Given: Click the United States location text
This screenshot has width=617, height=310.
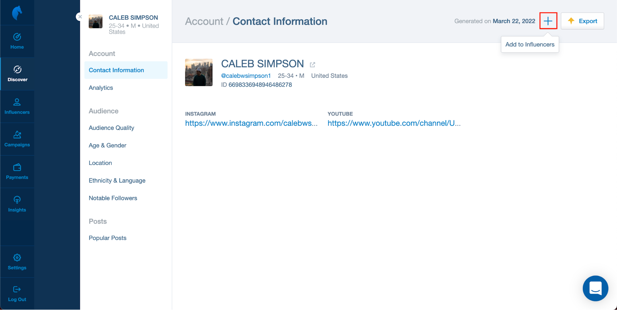Looking at the screenshot, I should 329,76.
